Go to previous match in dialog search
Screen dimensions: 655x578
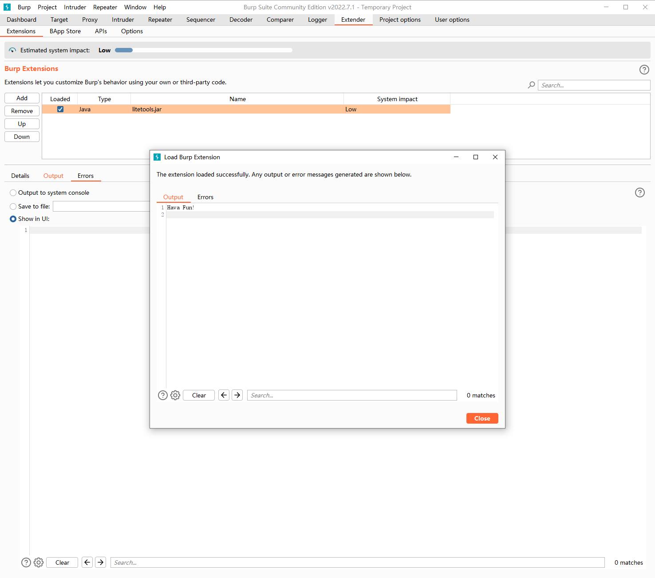click(x=224, y=395)
